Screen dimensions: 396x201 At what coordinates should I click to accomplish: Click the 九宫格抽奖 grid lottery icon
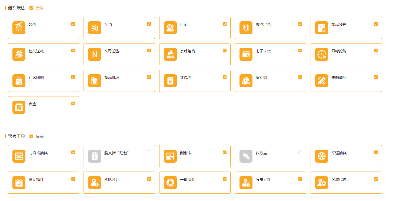[19, 156]
